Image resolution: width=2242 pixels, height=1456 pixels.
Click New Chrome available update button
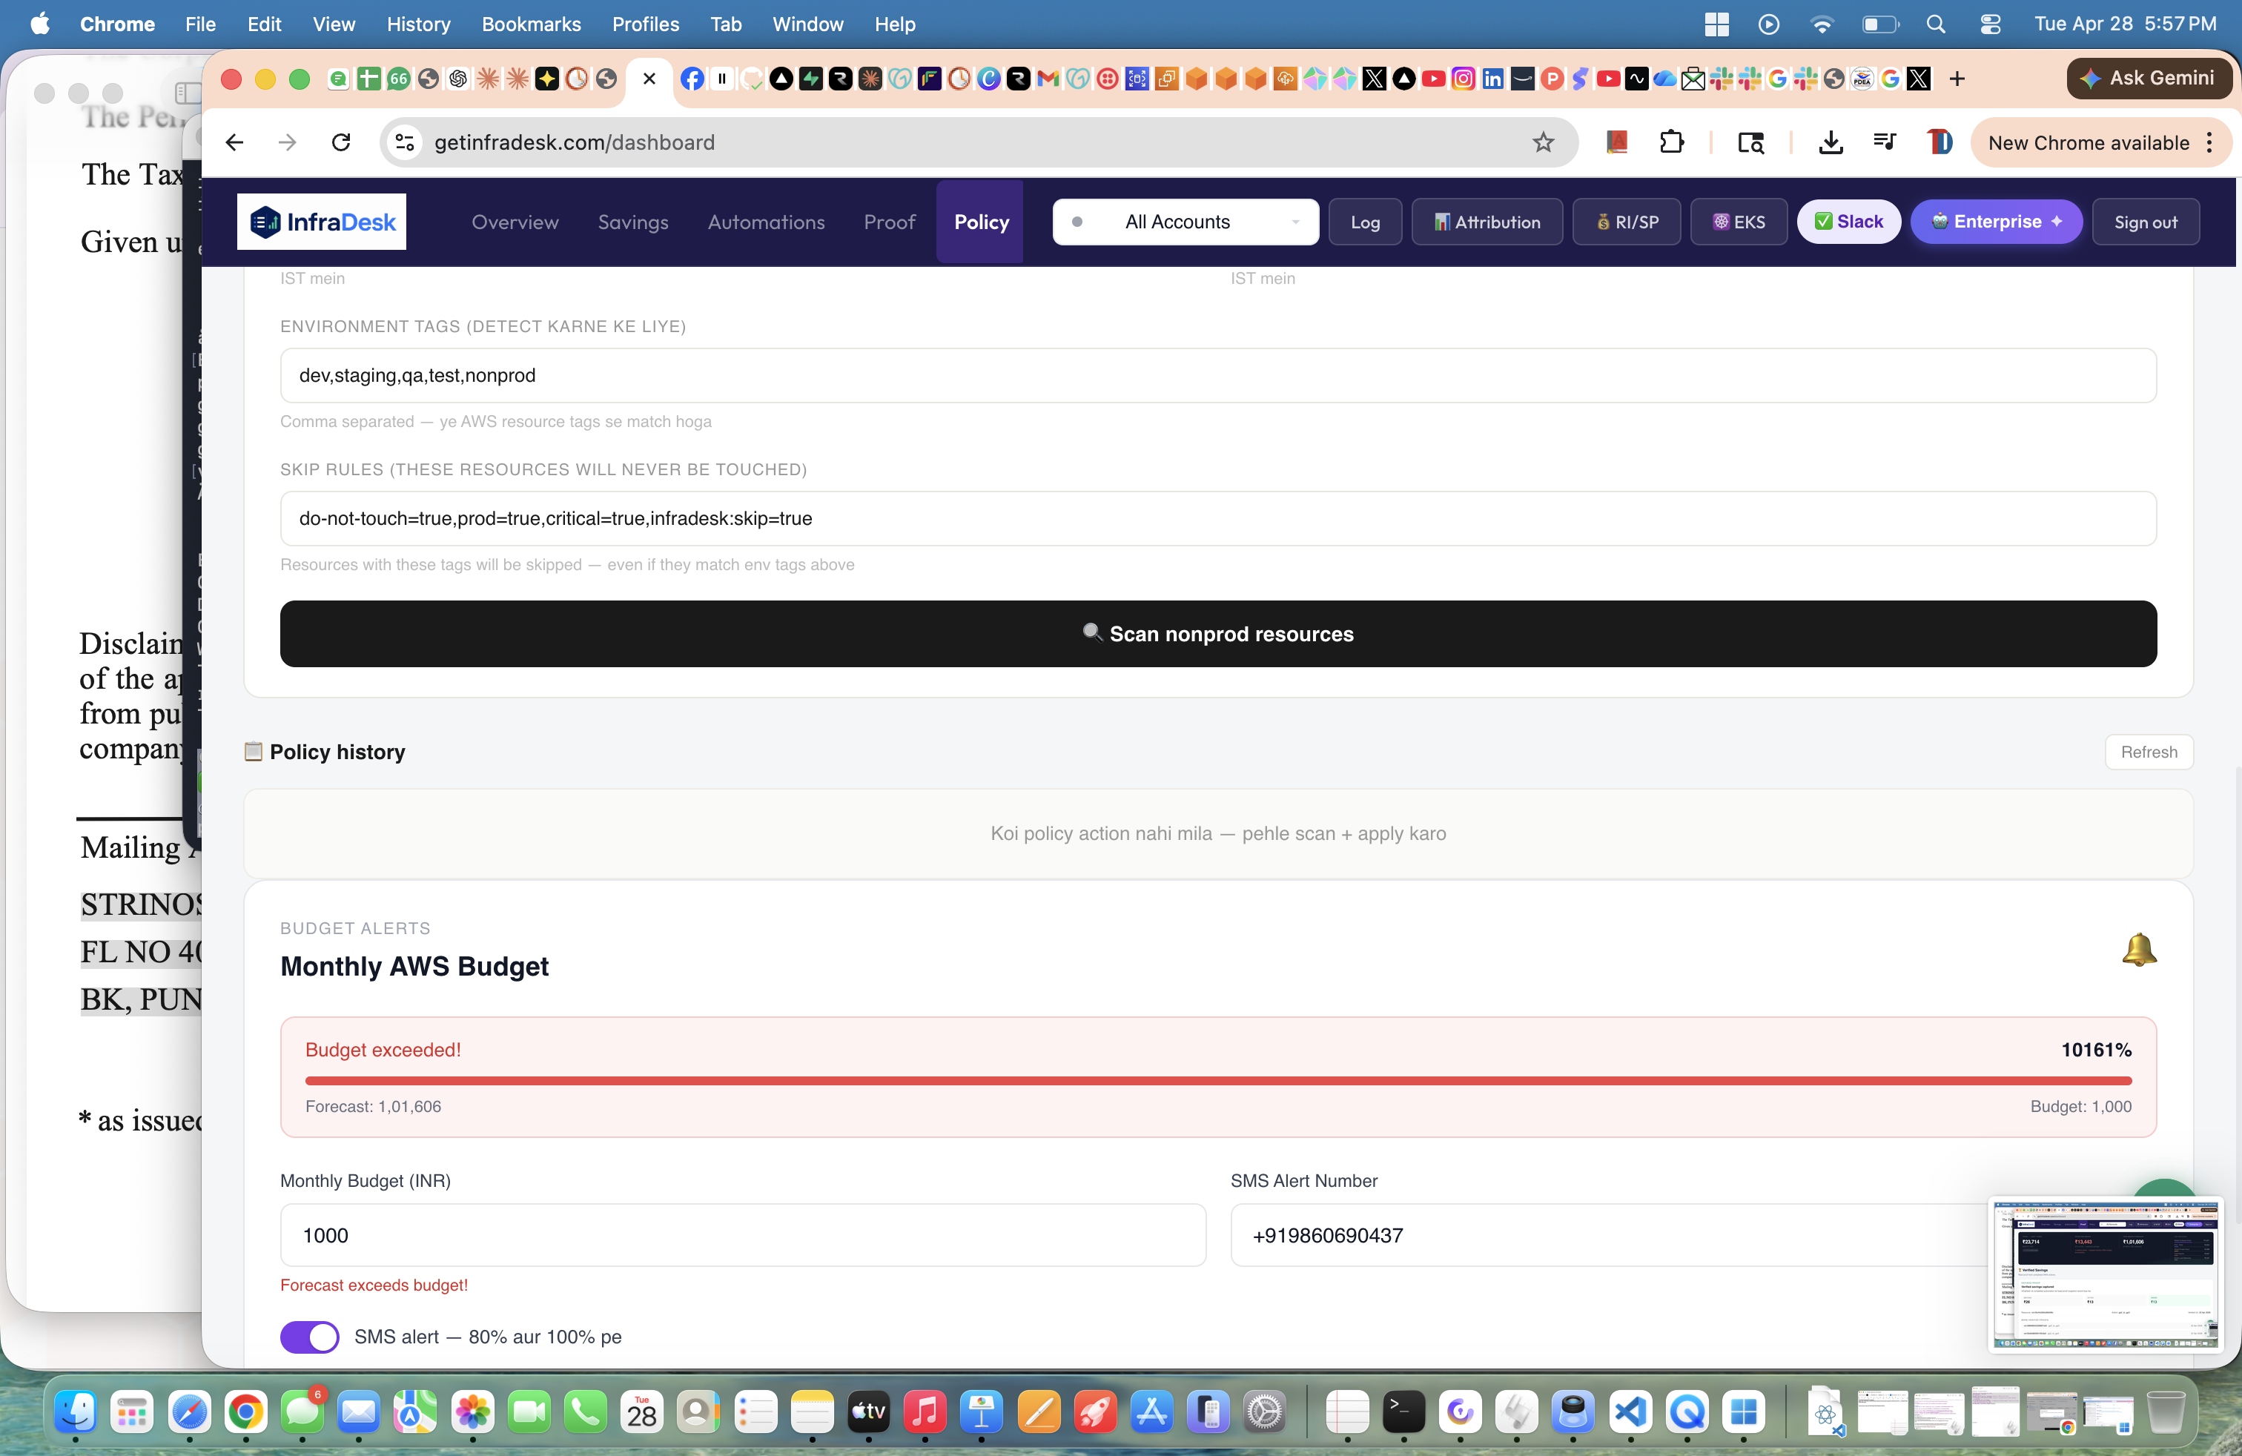(x=2089, y=142)
